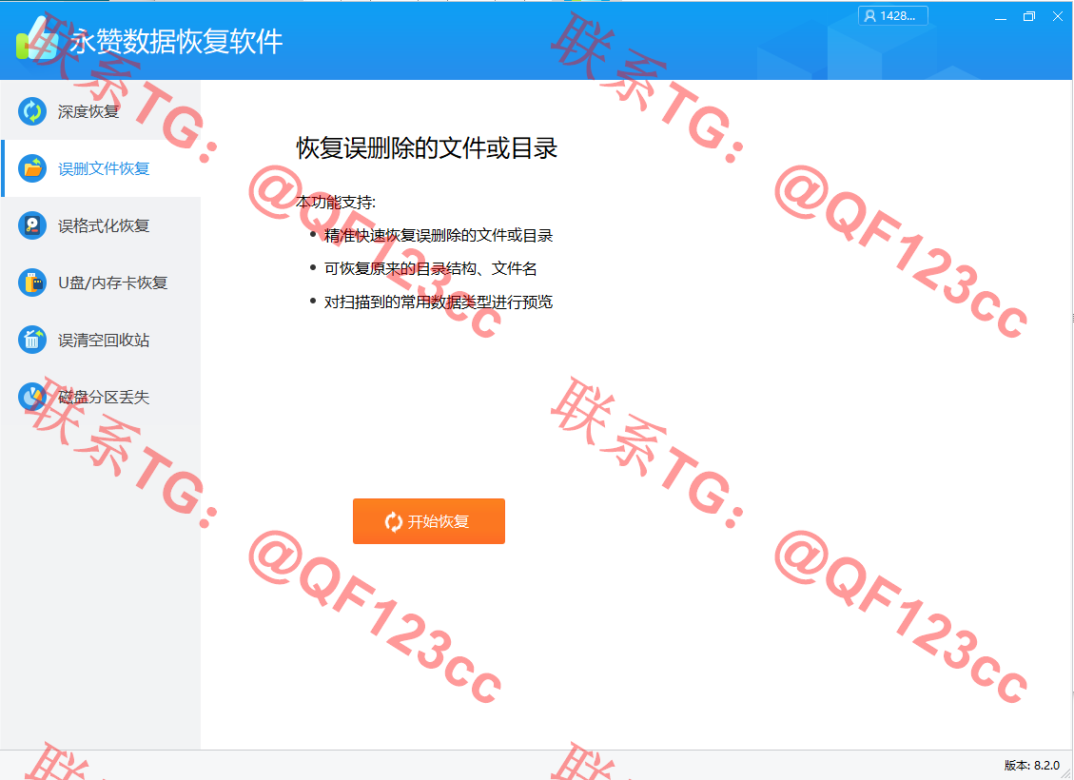
Task: Open the 深度恢复 tab
Action: tap(101, 111)
